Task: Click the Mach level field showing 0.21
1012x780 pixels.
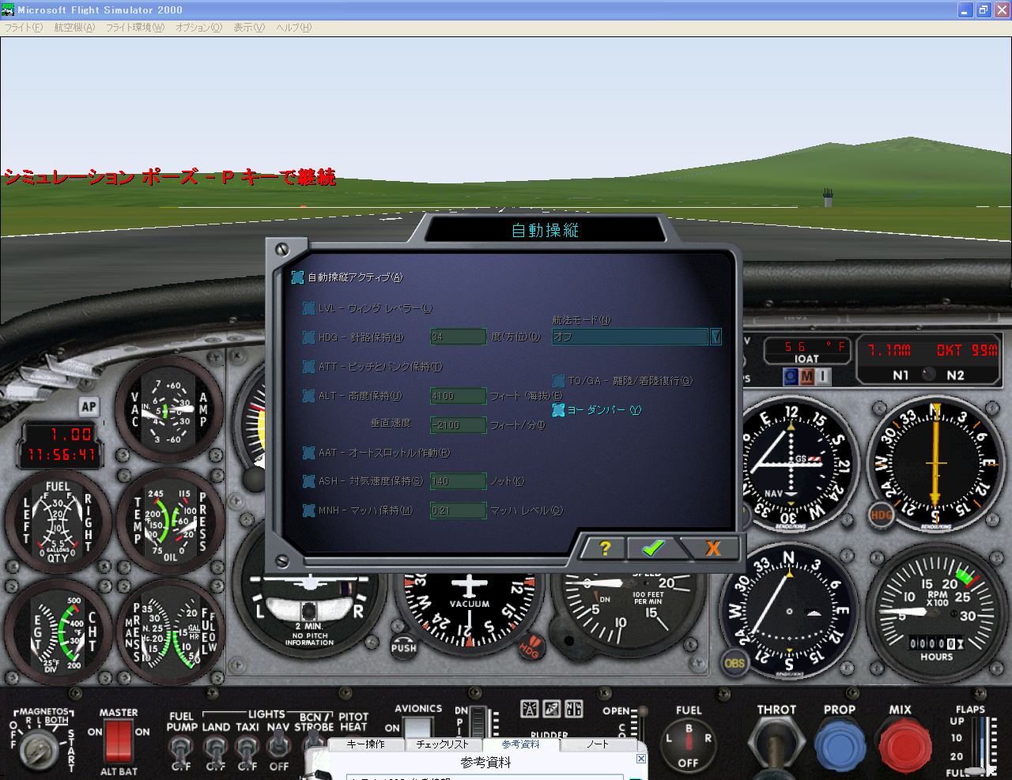Action: click(x=458, y=511)
